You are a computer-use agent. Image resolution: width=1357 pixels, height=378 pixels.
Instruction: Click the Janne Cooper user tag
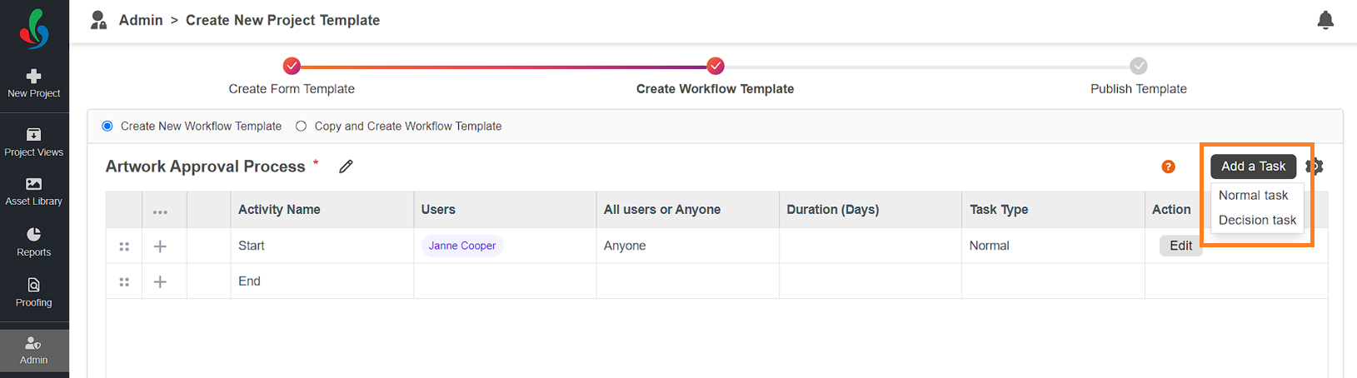462,246
